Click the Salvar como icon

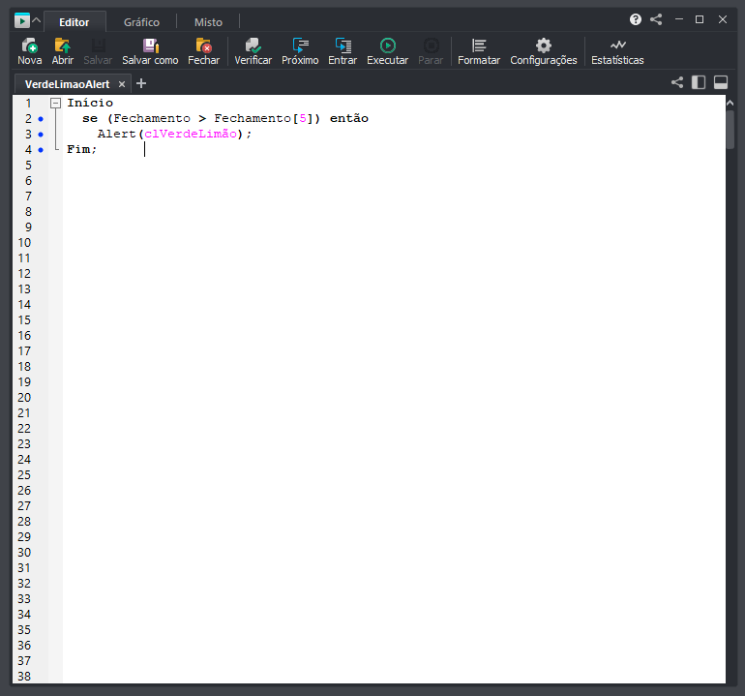pos(150,45)
